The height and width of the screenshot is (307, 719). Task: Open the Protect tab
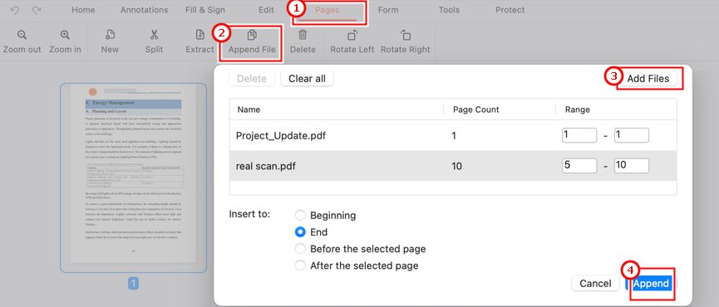coord(510,10)
